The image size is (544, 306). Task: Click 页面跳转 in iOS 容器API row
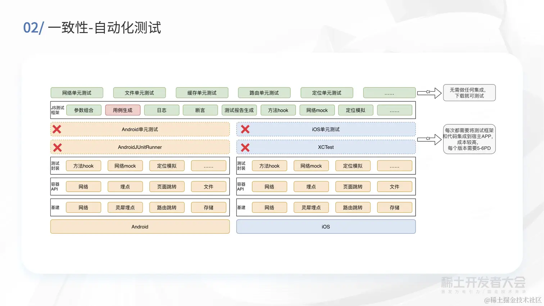coord(353,187)
